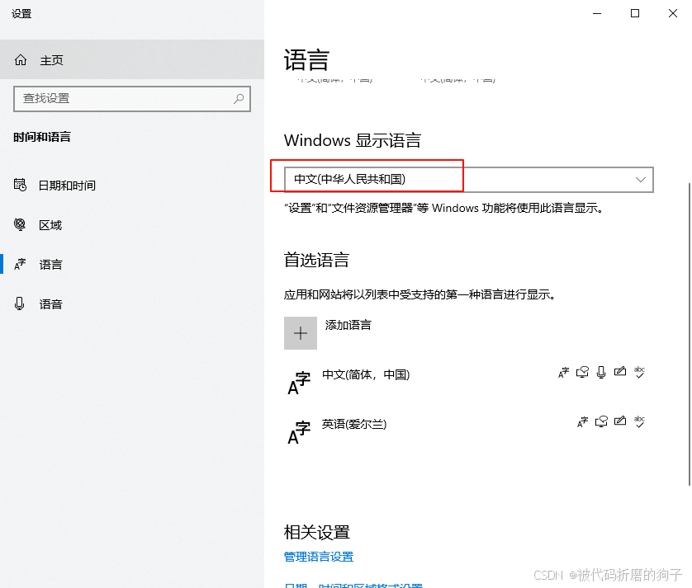Click display language feature icon on 中文(简体，中国) row
Image resolution: width=692 pixels, height=588 pixels.
(563, 373)
